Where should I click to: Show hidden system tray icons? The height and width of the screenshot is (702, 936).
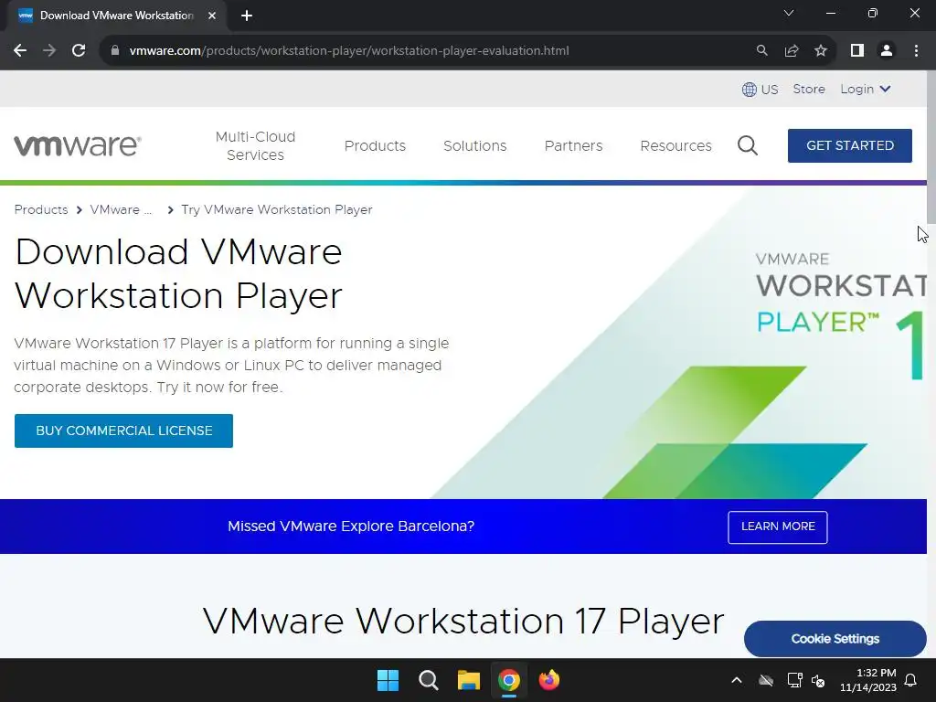[x=737, y=680]
